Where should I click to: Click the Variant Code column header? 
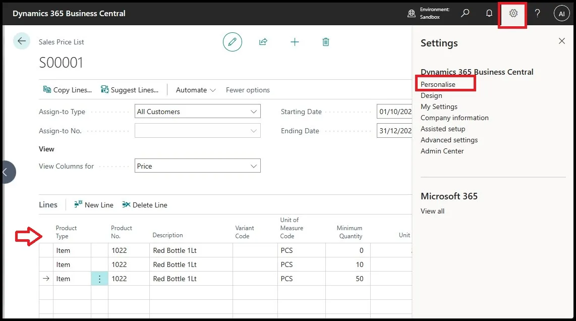[x=244, y=232]
